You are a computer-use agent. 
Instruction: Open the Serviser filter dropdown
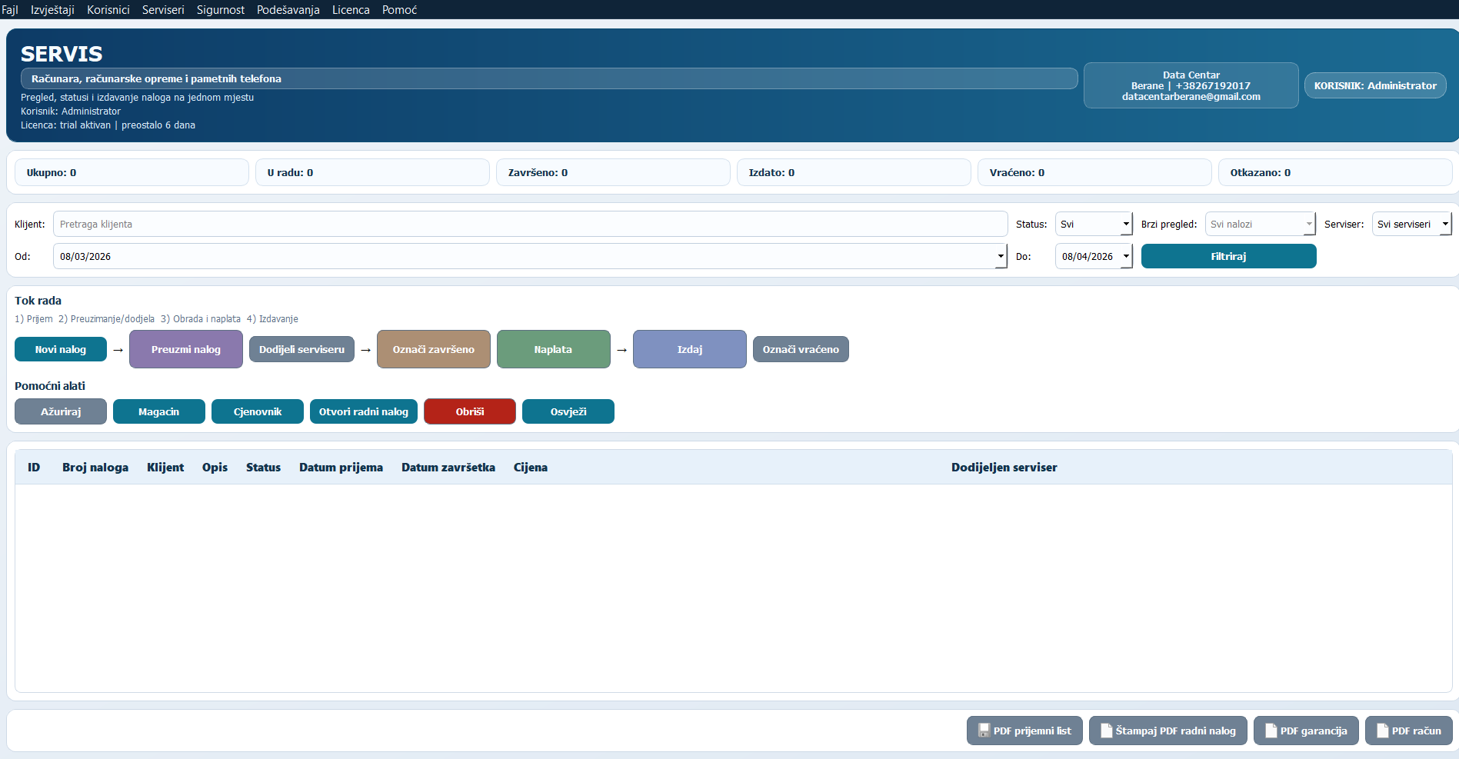tap(1445, 225)
